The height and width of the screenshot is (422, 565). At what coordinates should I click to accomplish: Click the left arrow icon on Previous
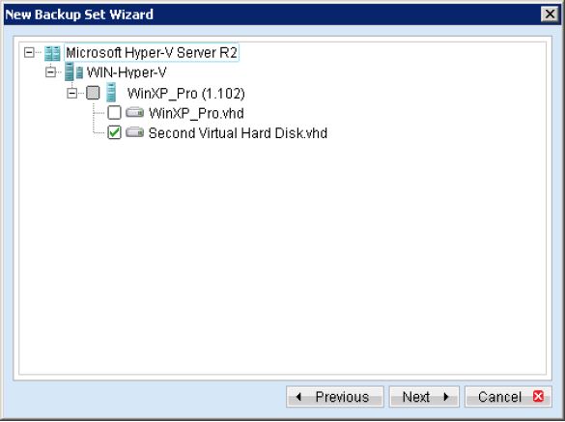(x=298, y=397)
